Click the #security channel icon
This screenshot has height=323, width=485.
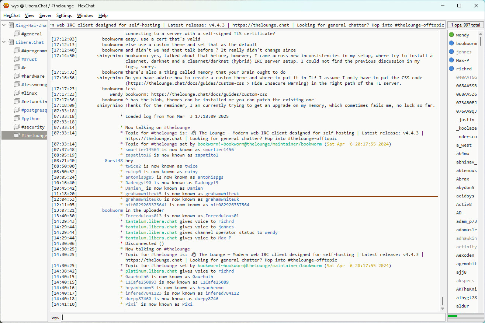coord(17,127)
